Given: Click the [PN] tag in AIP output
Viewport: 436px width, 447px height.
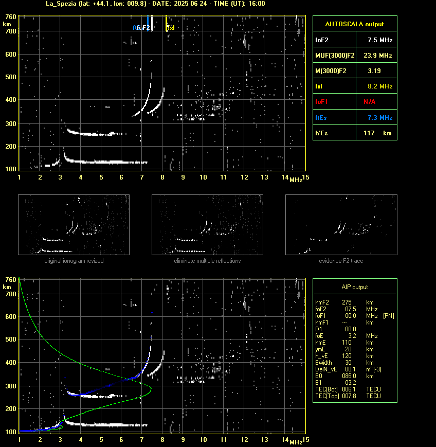Looking at the screenshot, I should 389,316.
